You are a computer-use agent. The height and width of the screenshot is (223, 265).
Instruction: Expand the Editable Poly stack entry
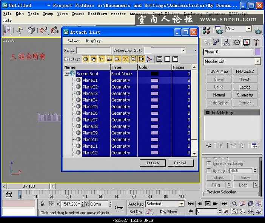click(x=208, y=112)
